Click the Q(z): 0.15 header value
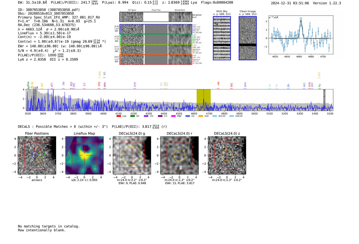This screenshot has height=244, width=359. coord(145,3)
